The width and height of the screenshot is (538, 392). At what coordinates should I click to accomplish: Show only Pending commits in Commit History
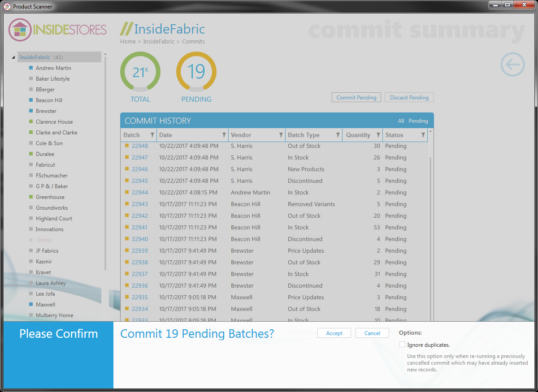(418, 121)
